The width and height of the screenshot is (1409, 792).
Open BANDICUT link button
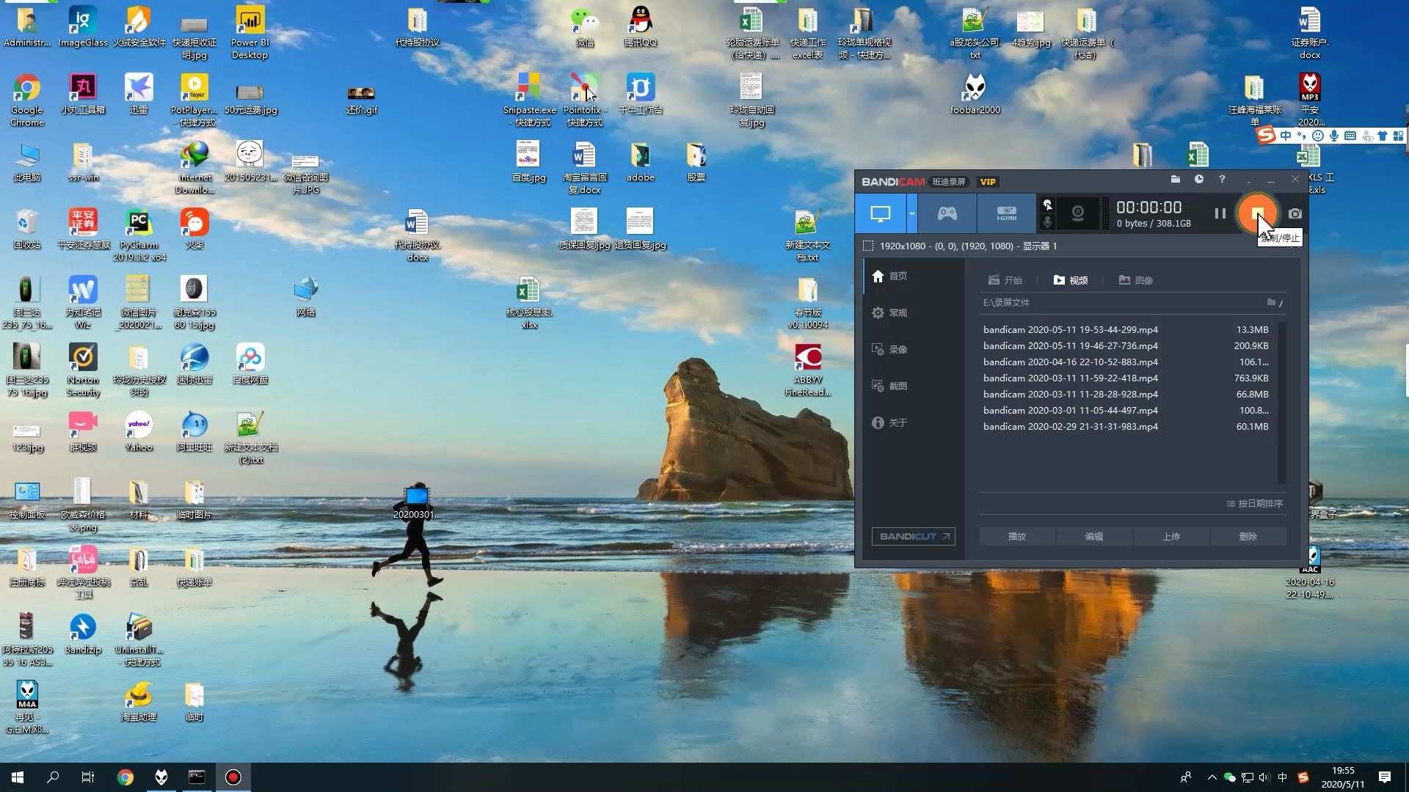[x=914, y=537]
